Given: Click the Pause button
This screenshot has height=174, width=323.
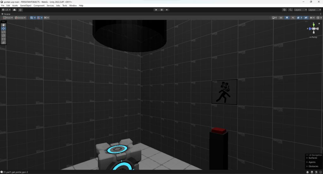Looking at the screenshot, I should [161, 10].
